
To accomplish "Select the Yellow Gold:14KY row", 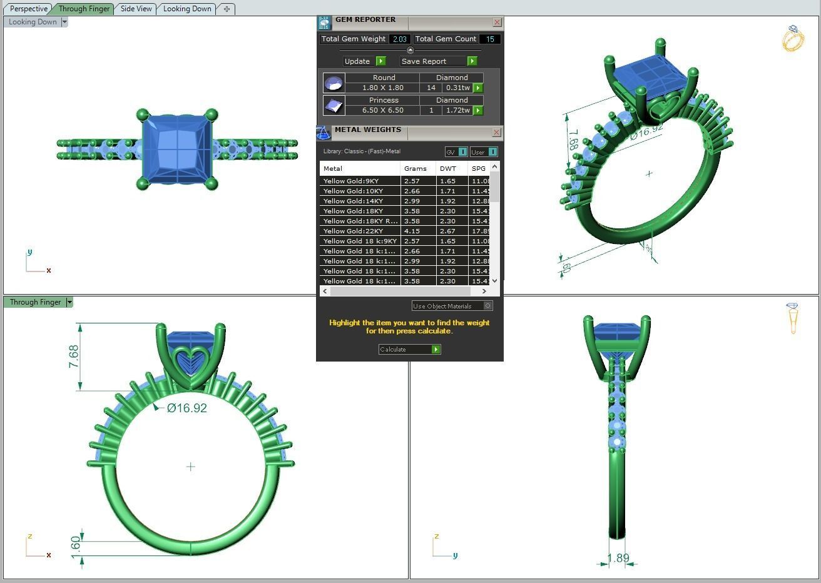I will 405,201.
